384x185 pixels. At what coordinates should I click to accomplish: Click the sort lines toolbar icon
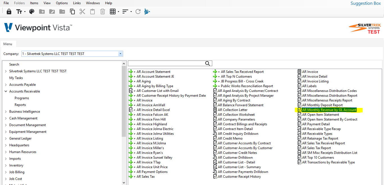click(125, 11)
